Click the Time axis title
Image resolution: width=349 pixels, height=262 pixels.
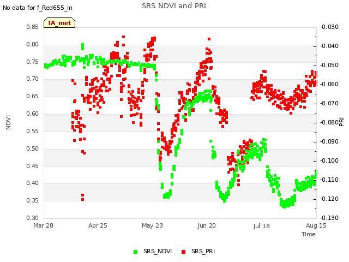(309, 234)
